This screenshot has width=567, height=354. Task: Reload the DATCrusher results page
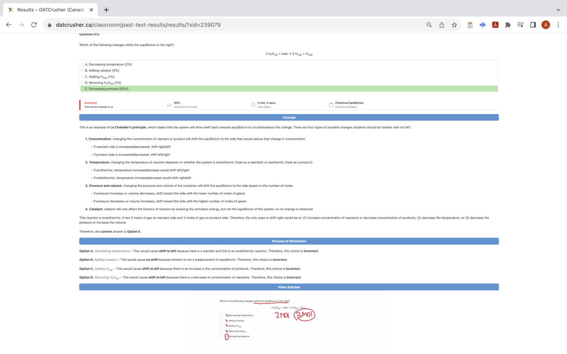pos(34,25)
